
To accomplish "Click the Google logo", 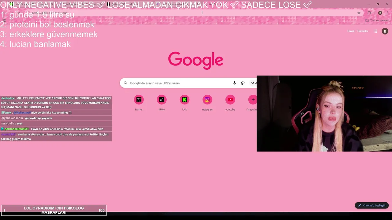I will 196,60.
